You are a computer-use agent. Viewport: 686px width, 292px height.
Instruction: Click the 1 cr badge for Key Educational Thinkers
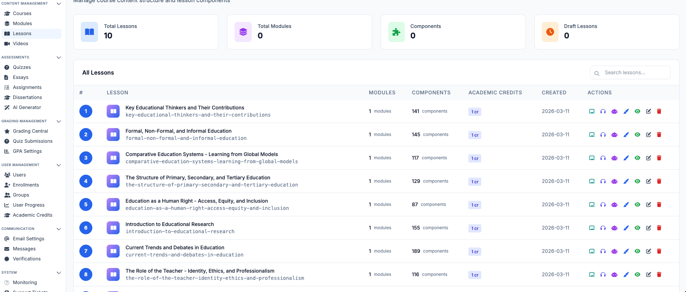[x=475, y=112]
